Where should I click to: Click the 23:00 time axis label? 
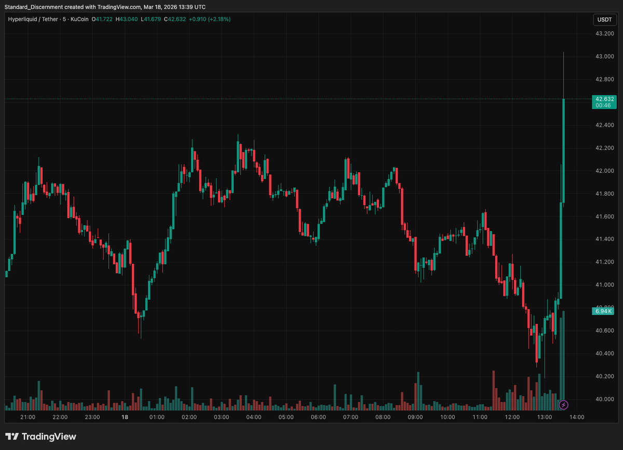click(x=92, y=417)
